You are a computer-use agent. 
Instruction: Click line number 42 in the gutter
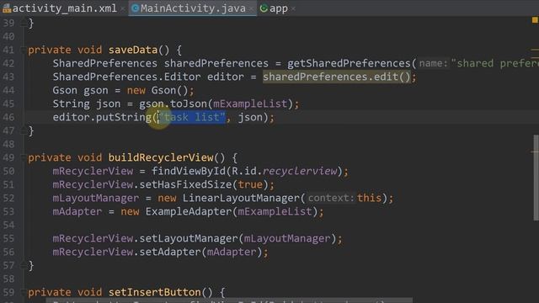pyautogui.click(x=8, y=64)
